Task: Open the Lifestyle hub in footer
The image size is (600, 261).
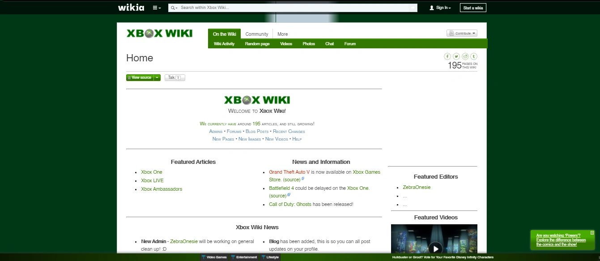Action: [x=270, y=257]
